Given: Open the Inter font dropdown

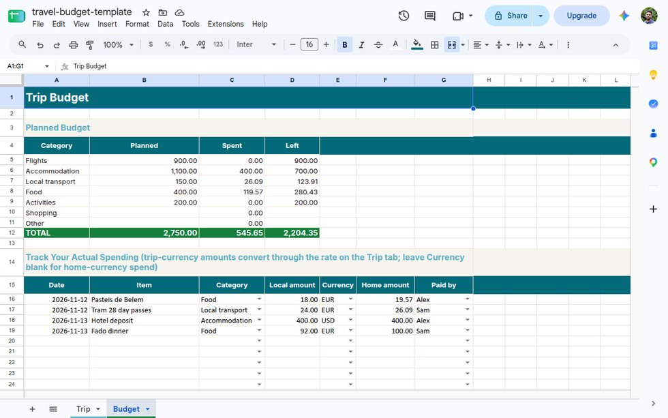Looking at the screenshot, I should click(x=256, y=44).
